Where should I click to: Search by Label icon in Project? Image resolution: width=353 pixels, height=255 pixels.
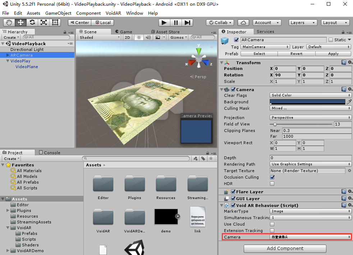tap(203, 159)
